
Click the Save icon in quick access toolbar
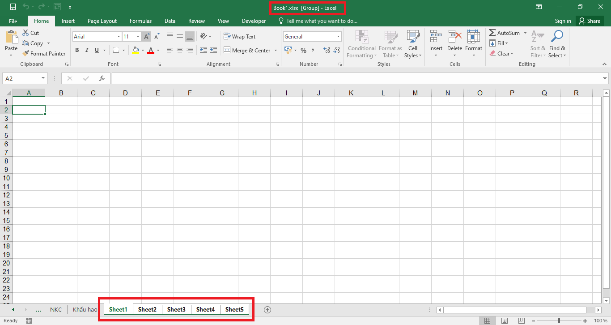tap(13, 7)
